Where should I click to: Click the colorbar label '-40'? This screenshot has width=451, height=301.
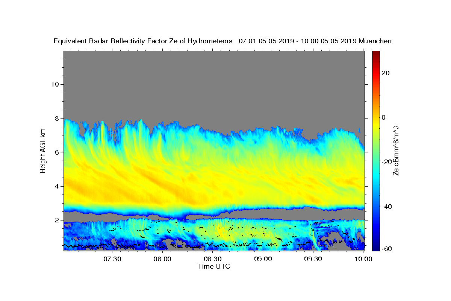pyautogui.click(x=387, y=207)
